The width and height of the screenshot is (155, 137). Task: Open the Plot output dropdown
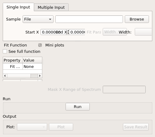point(32,127)
